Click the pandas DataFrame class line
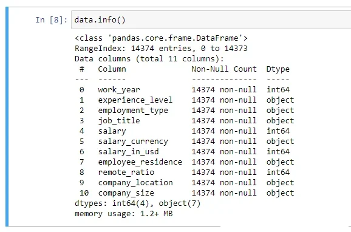Viewport: 351px width, 232px height. tap(161, 38)
